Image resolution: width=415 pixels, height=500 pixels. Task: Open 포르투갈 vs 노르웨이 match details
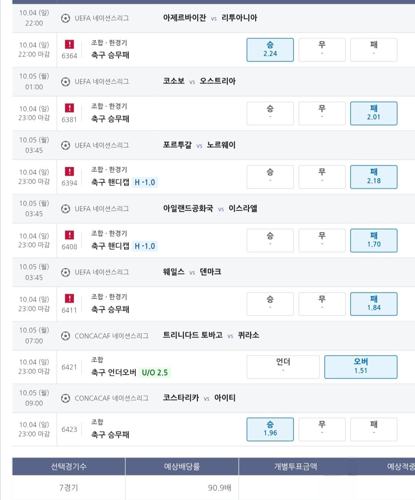(x=199, y=145)
